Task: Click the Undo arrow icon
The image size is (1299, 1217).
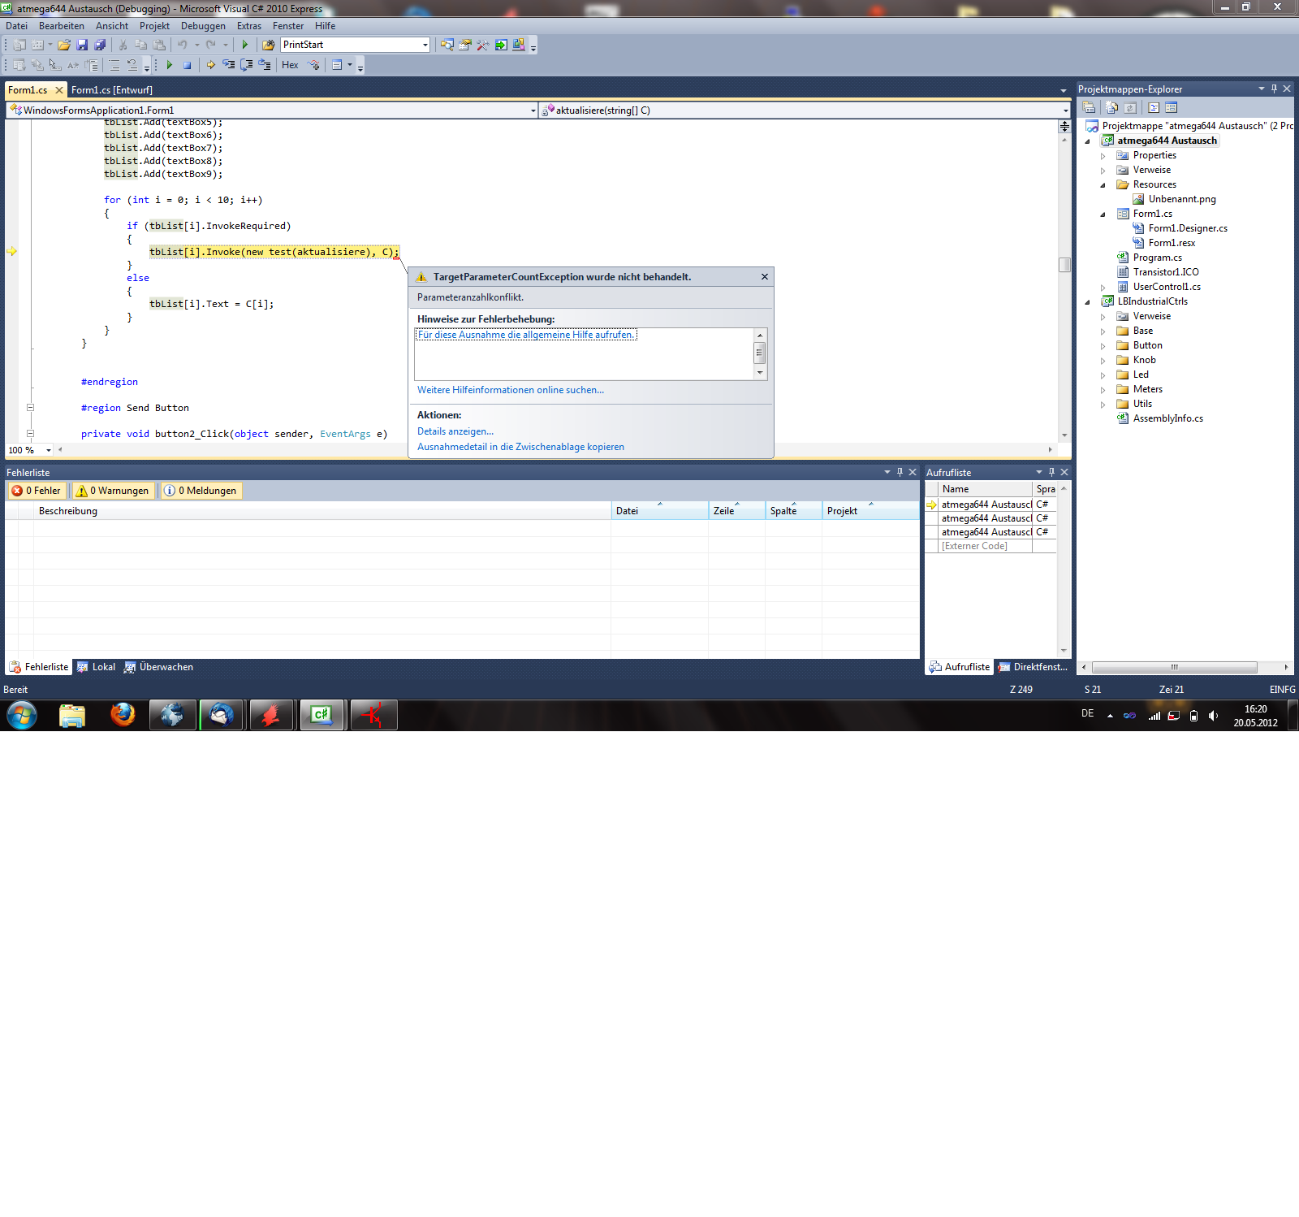Action: (x=183, y=45)
